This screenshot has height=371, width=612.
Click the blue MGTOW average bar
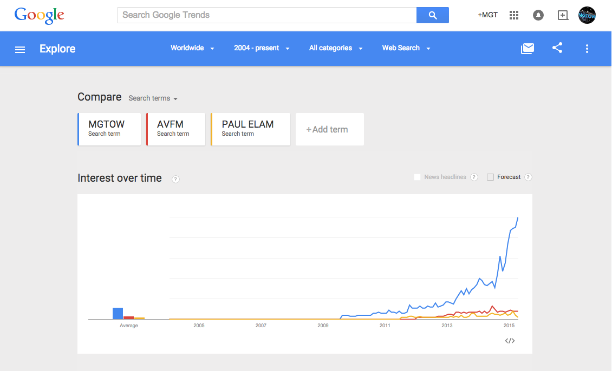click(x=118, y=313)
